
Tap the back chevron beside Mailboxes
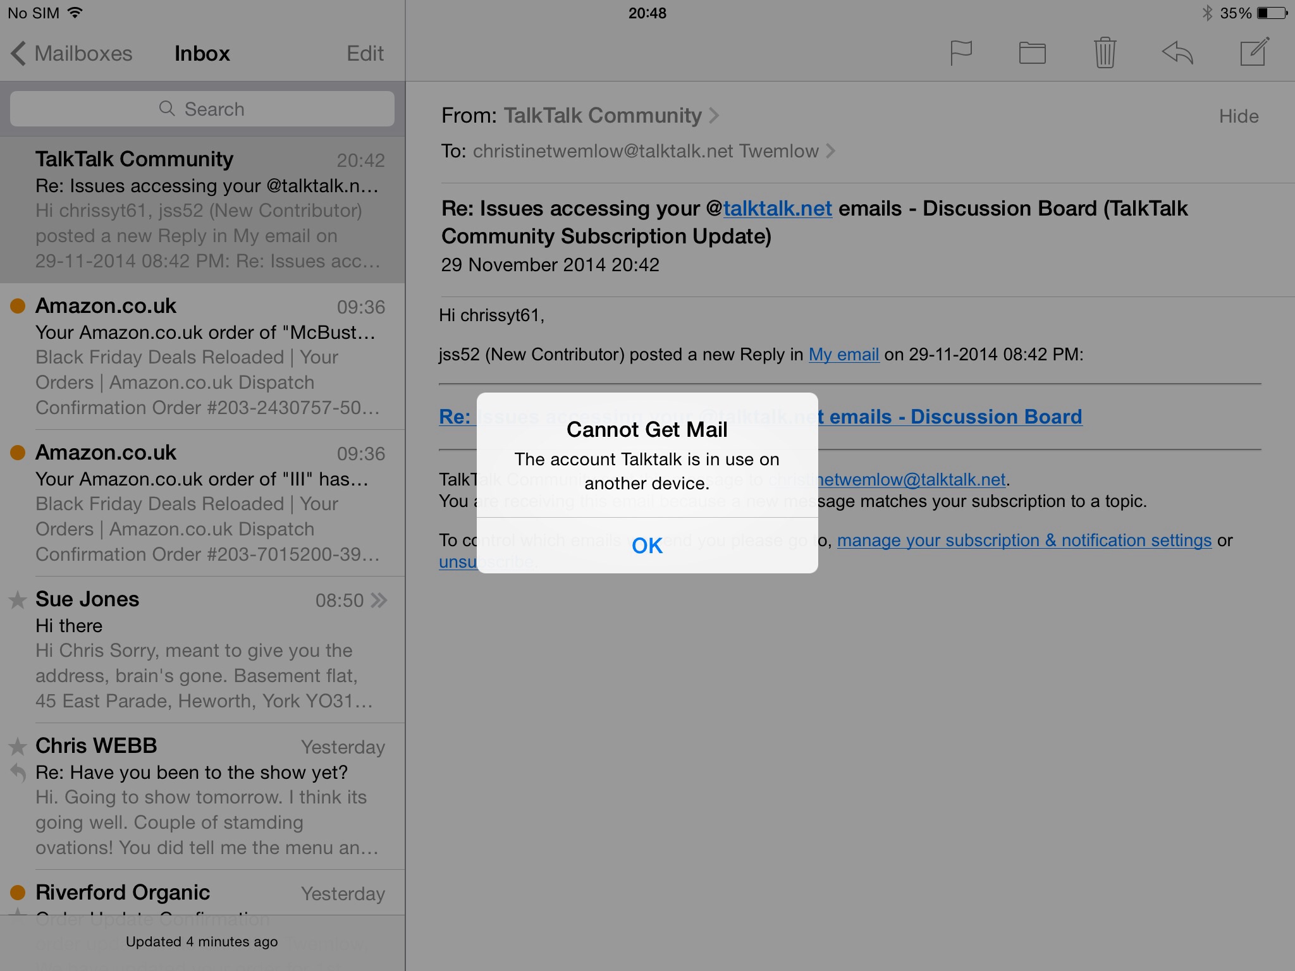tap(19, 54)
